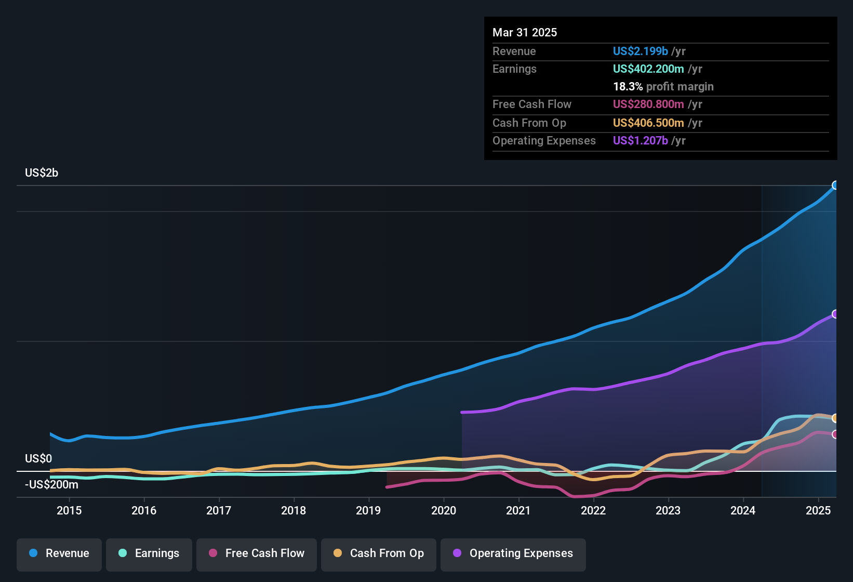Toggle the Revenue series in the legend
The height and width of the screenshot is (582, 853).
(x=59, y=554)
